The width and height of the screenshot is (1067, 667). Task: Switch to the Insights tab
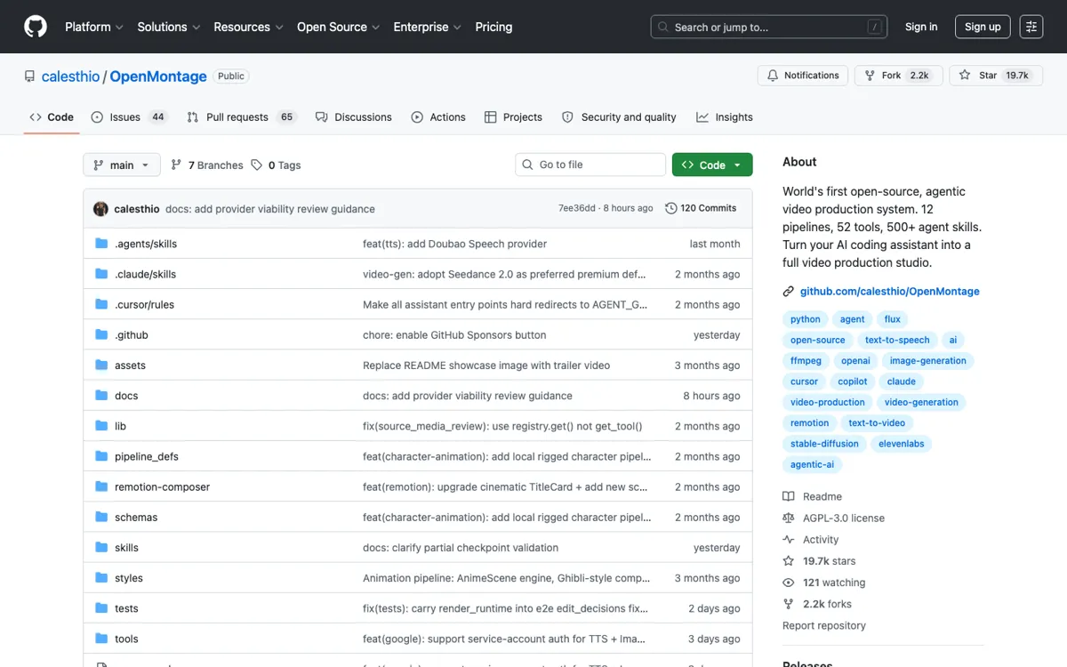[x=725, y=117]
